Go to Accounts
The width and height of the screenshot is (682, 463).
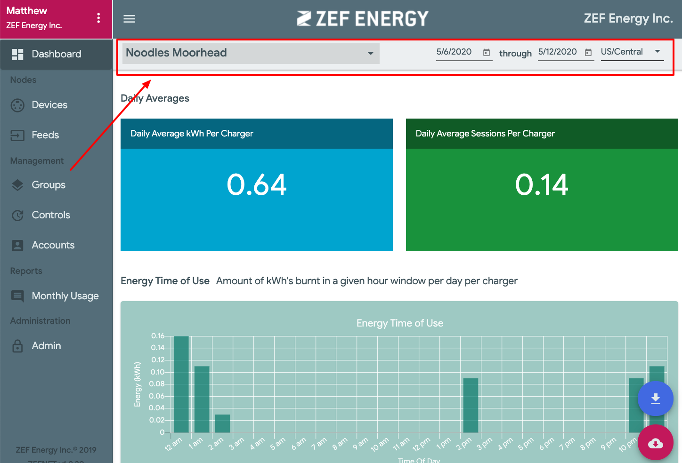(x=57, y=245)
